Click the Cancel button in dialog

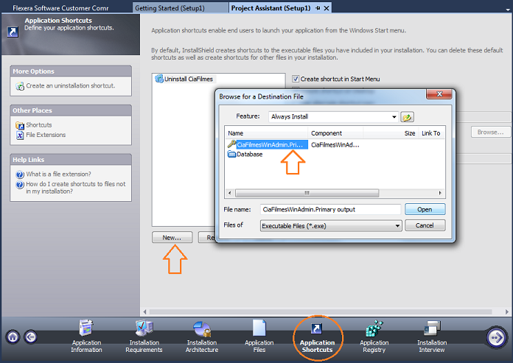point(425,225)
